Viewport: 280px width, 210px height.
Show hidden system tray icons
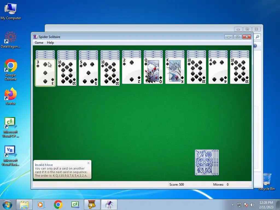(232, 205)
